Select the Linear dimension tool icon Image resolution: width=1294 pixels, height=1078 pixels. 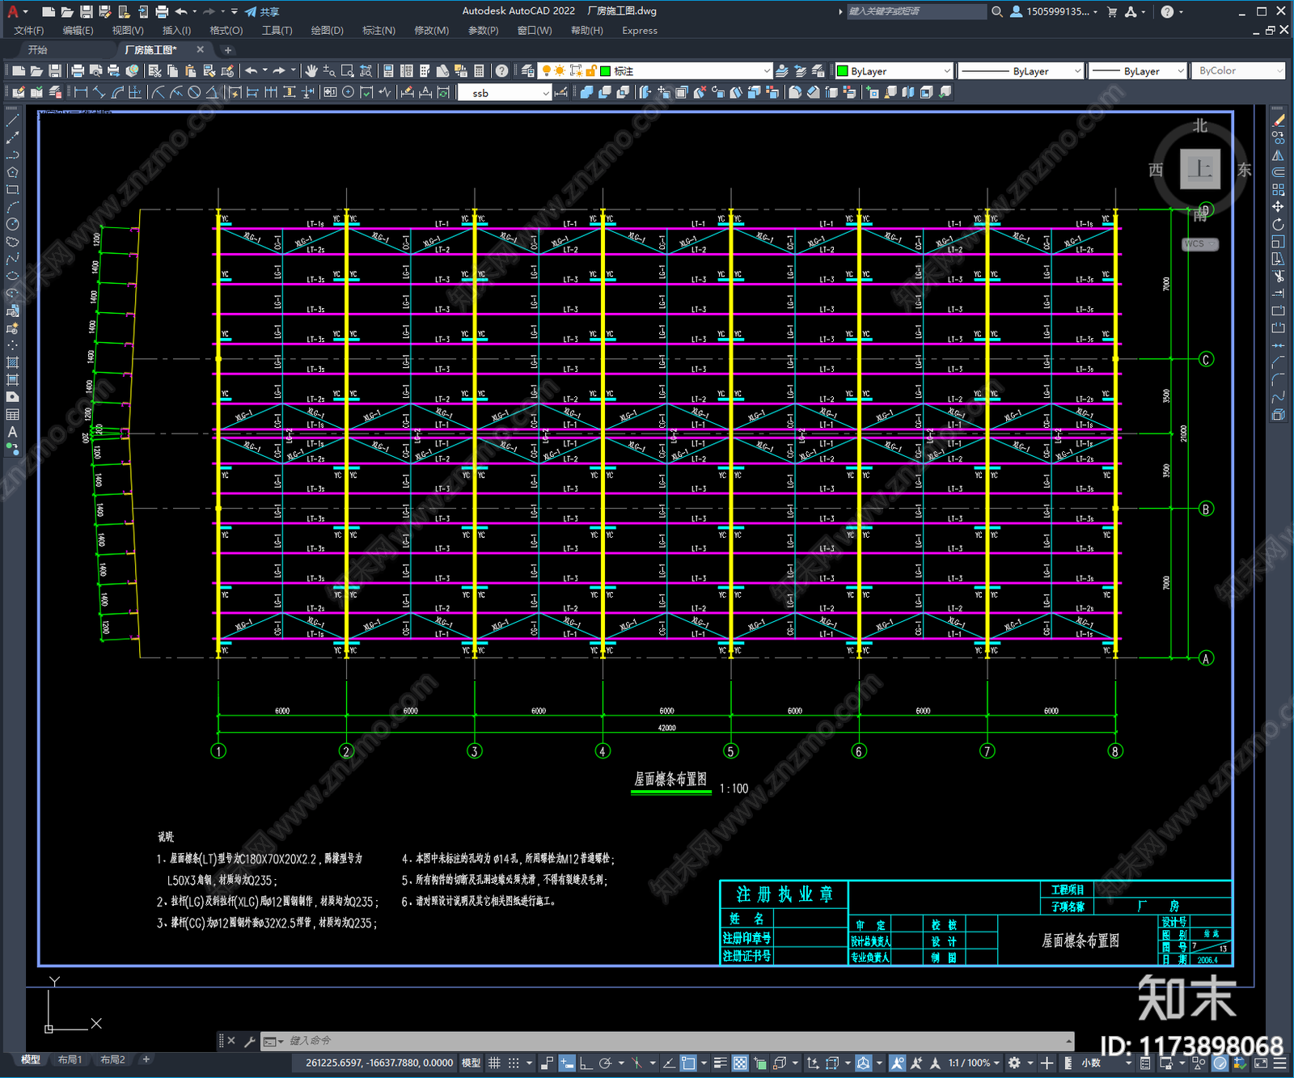(81, 92)
